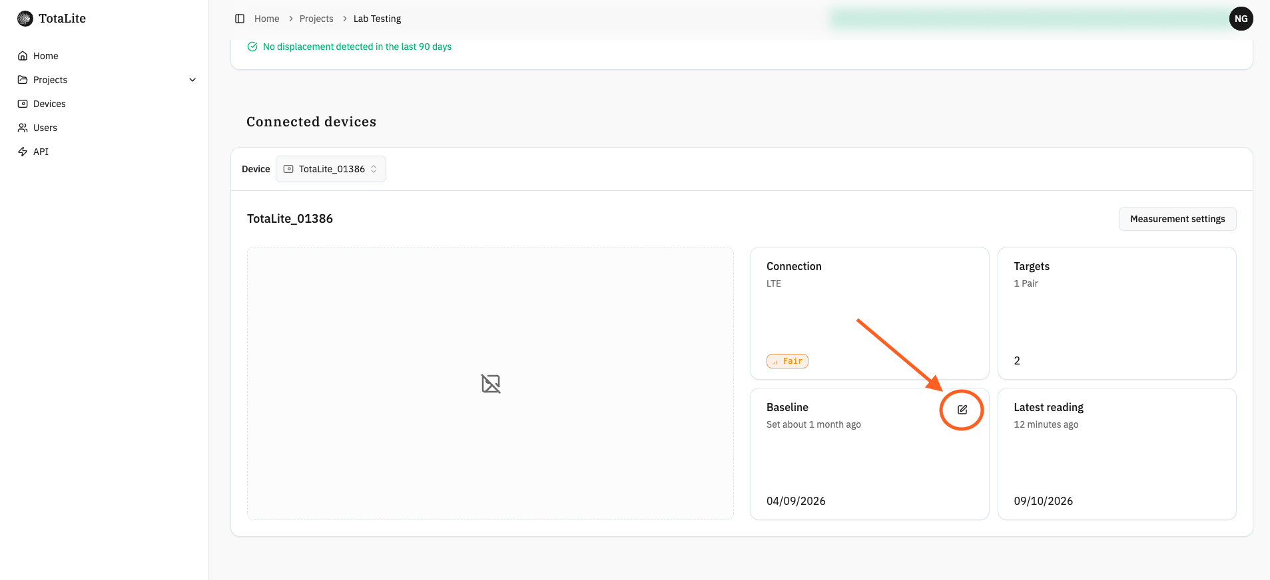This screenshot has height=580, width=1270.
Task: Click the "1 Pair" targets text
Action: pos(1026,283)
